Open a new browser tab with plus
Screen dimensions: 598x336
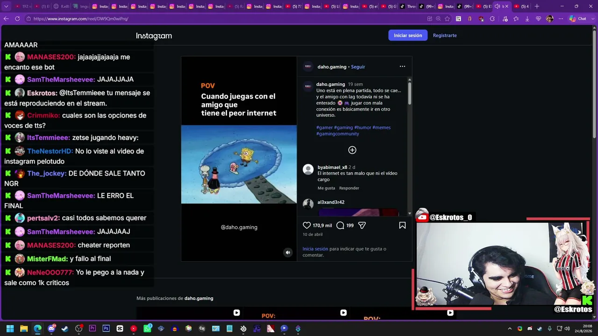537,6
